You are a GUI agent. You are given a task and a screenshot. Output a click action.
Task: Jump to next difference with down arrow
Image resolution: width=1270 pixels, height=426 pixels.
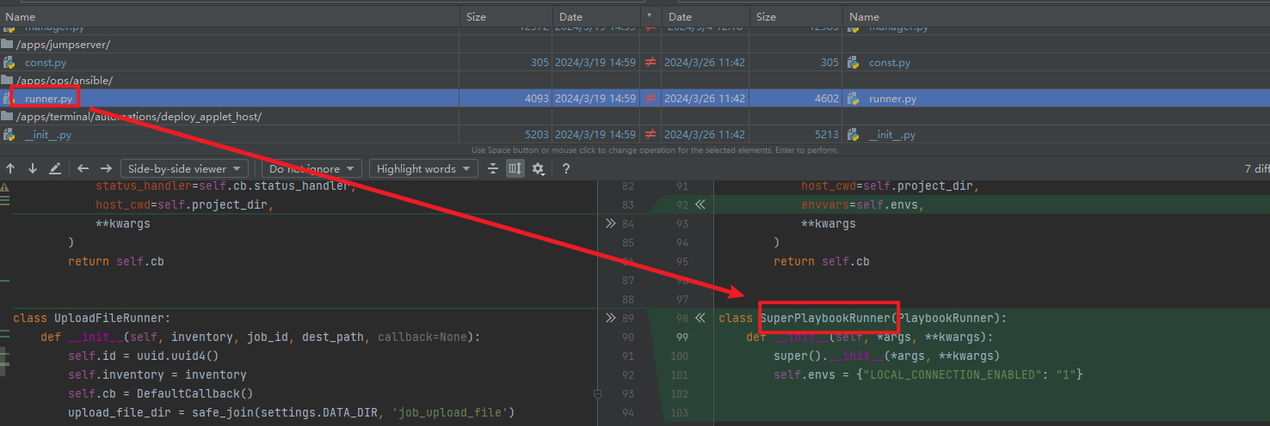tap(33, 169)
